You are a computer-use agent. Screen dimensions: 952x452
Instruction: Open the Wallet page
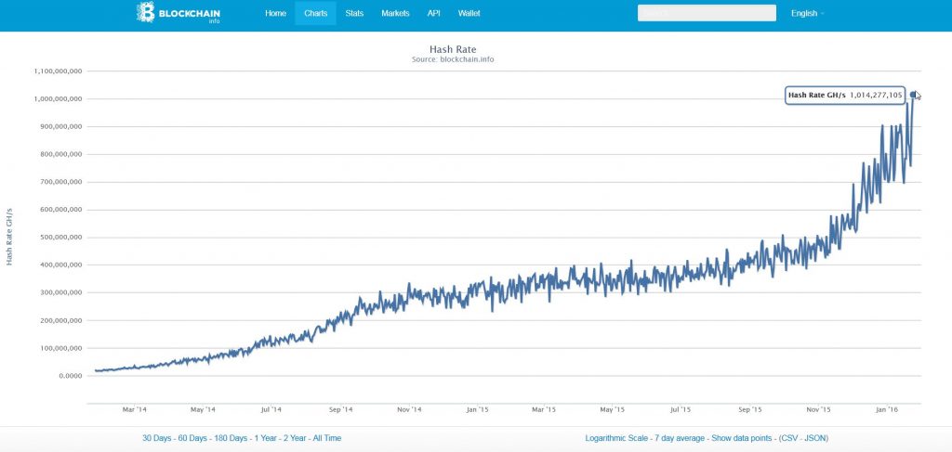[469, 13]
